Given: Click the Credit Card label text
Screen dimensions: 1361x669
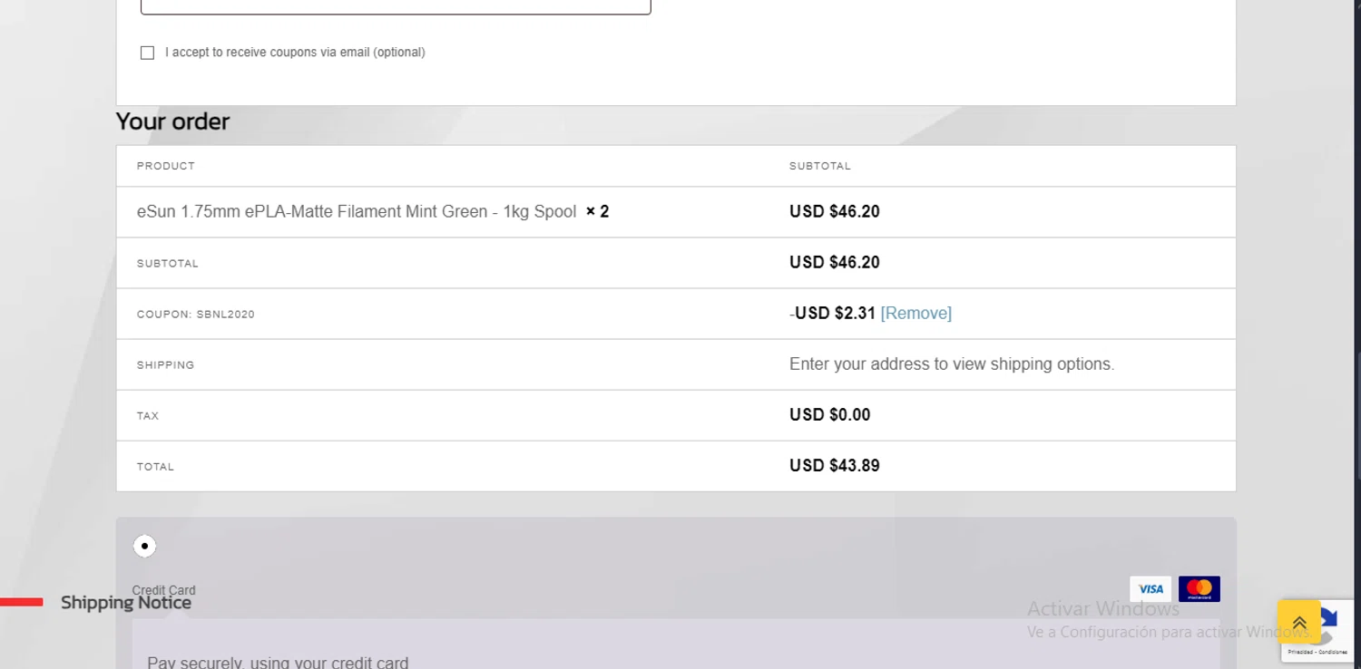Looking at the screenshot, I should pyautogui.click(x=164, y=590).
